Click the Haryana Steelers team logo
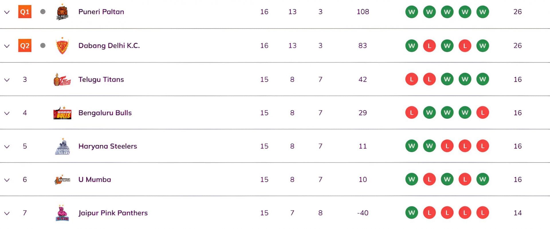Viewport: 550px width, 229px height. pyautogui.click(x=62, y=147)
